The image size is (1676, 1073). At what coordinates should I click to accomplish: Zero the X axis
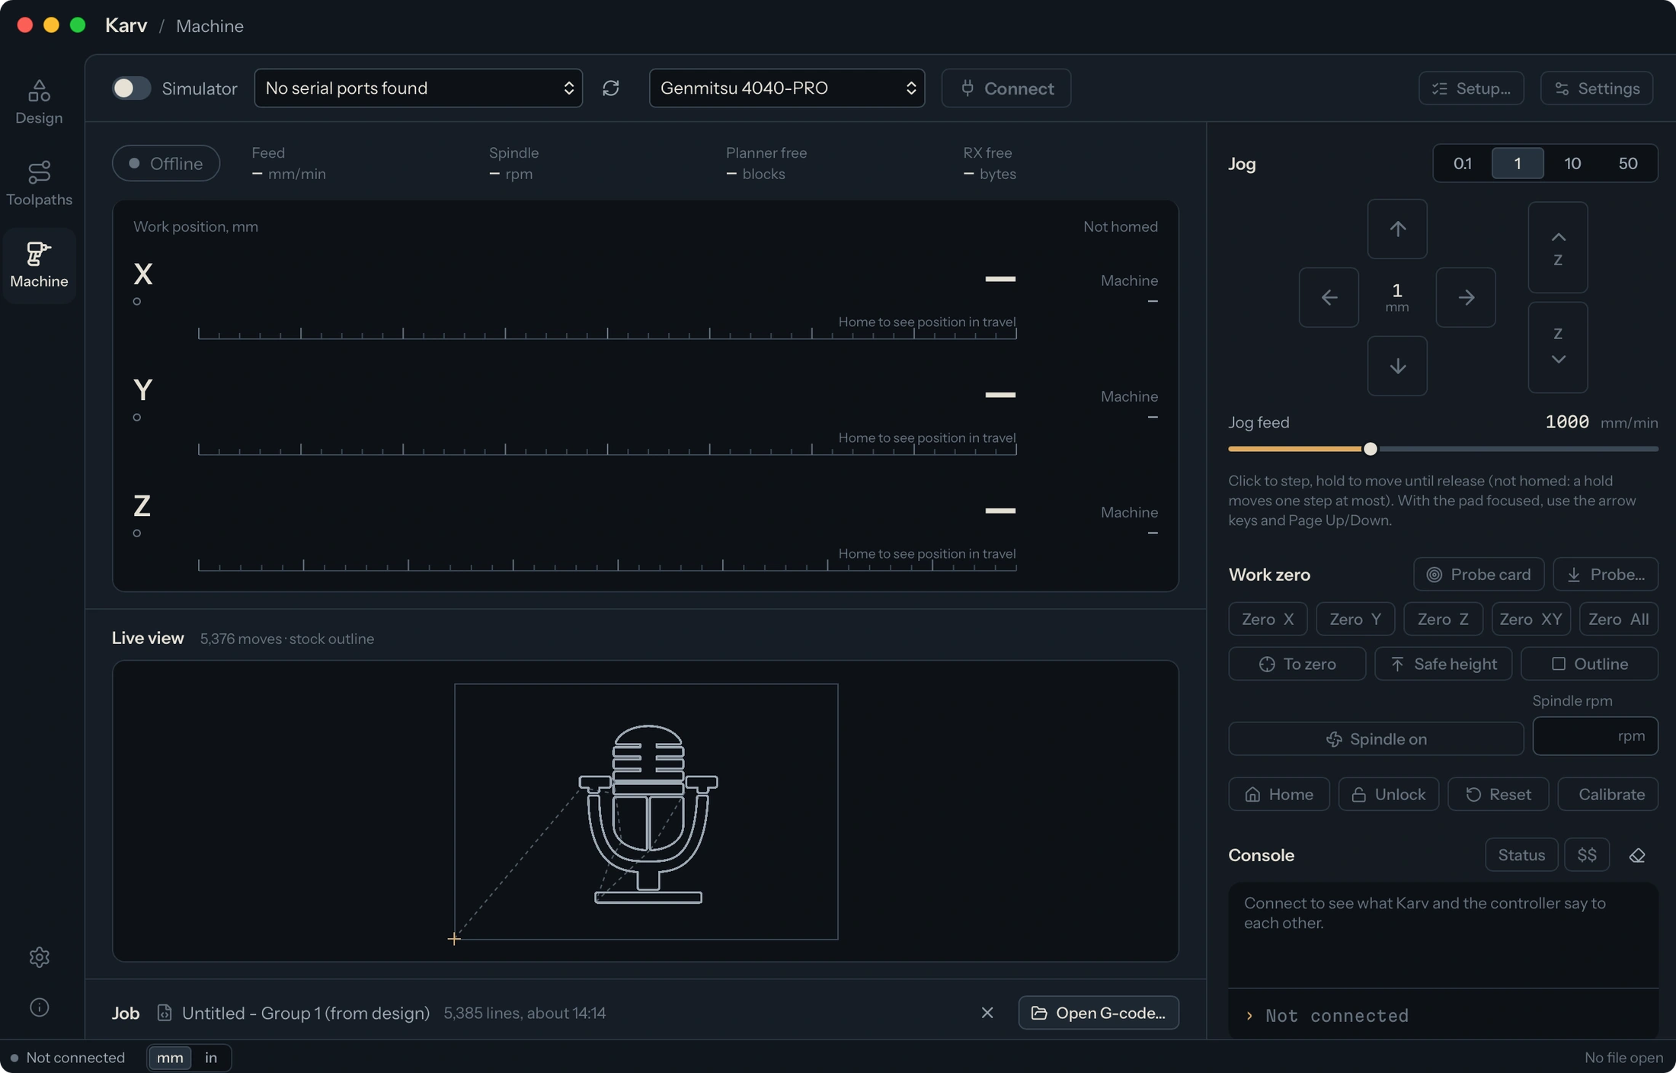coord(1268,619)
